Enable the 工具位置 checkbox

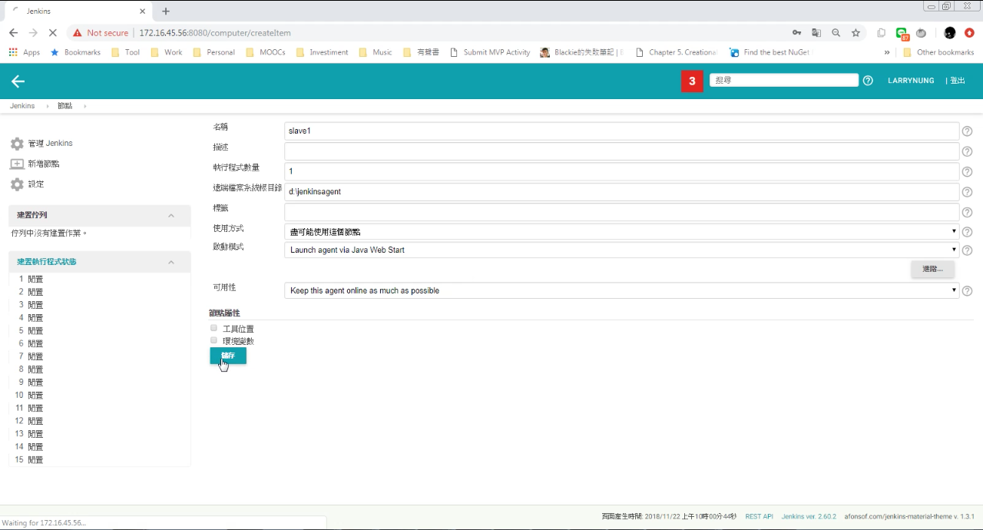[x=214, y=328]
